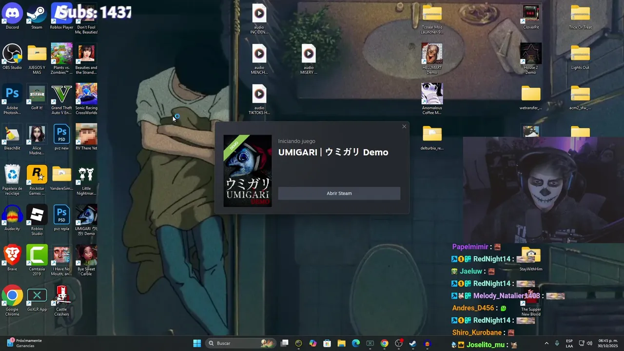Open the ESP LAA language switcher

click(569, 343)
